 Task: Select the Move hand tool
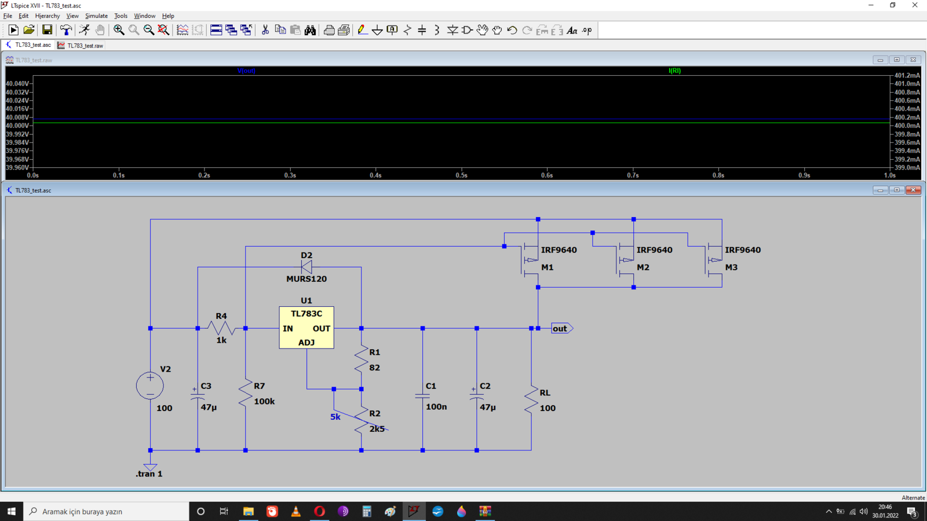[x=483, y=30]
